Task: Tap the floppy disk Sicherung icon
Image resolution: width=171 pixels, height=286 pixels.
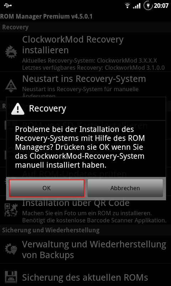Action: 11,277
